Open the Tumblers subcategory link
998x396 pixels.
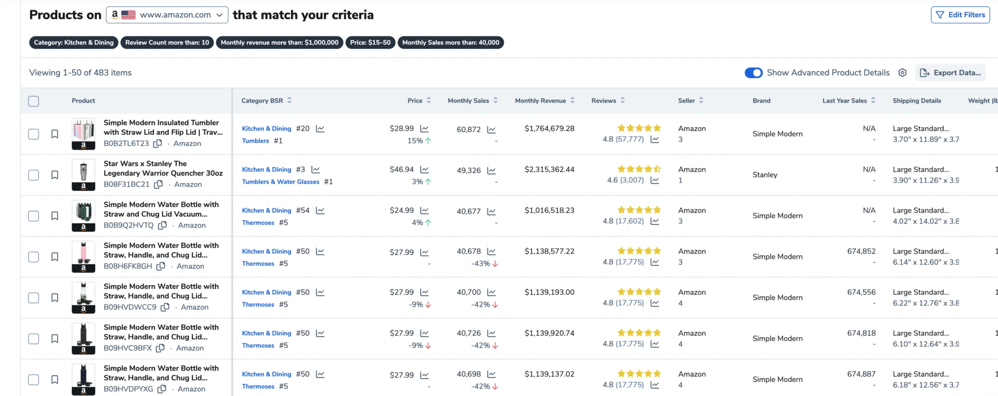tap(255, 141)
